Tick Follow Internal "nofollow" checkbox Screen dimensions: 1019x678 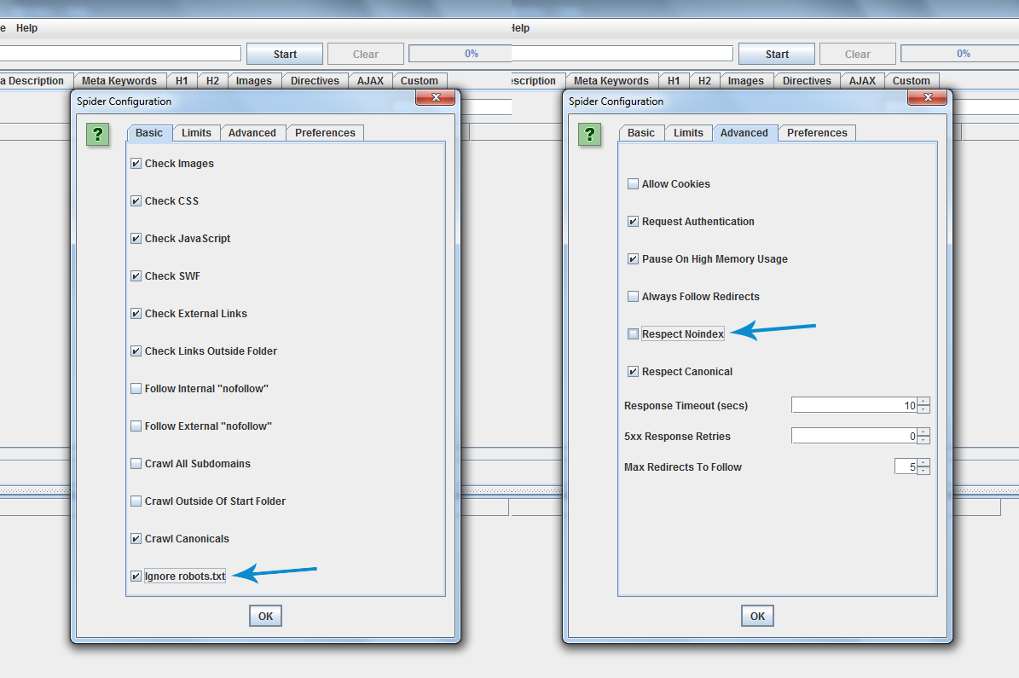pos(136,389)
